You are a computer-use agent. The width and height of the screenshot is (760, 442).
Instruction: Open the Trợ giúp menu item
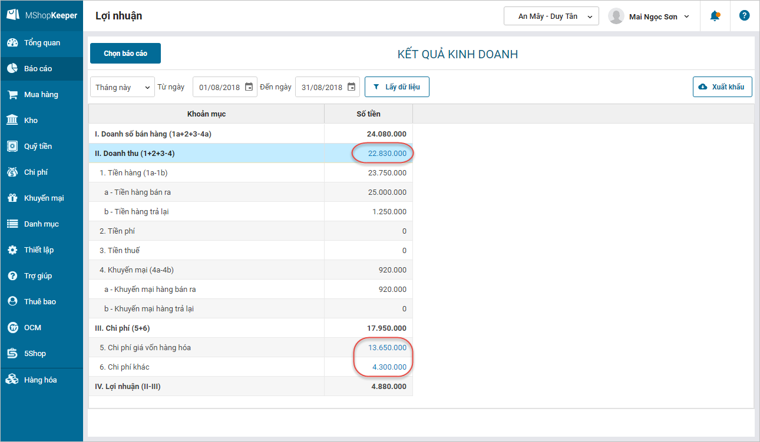(42, 276)
